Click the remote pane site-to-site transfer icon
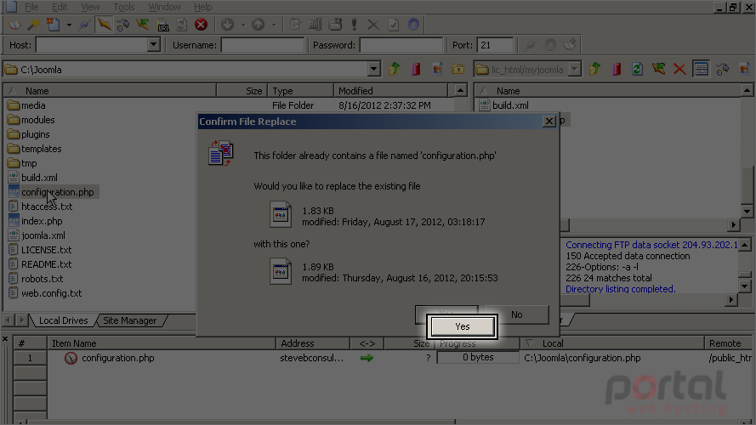 pyautogui.click(x=722, y=70)
